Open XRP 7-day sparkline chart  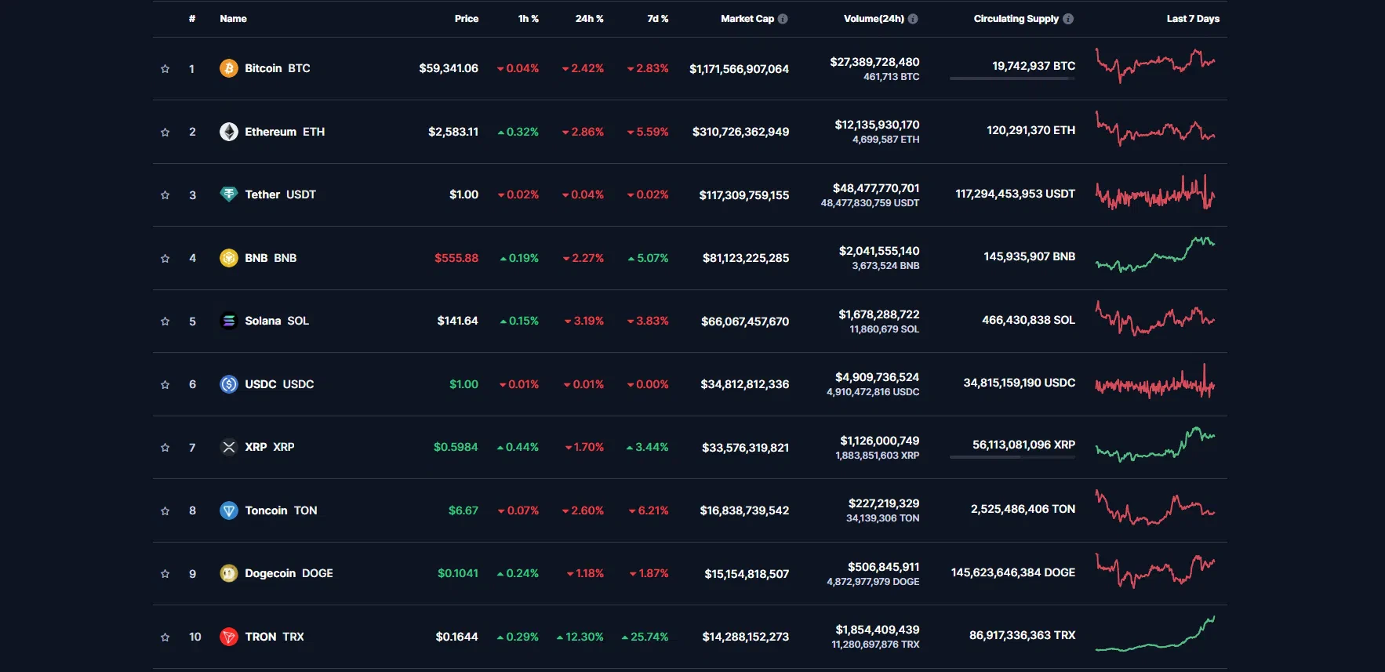tap(1155, 445)
